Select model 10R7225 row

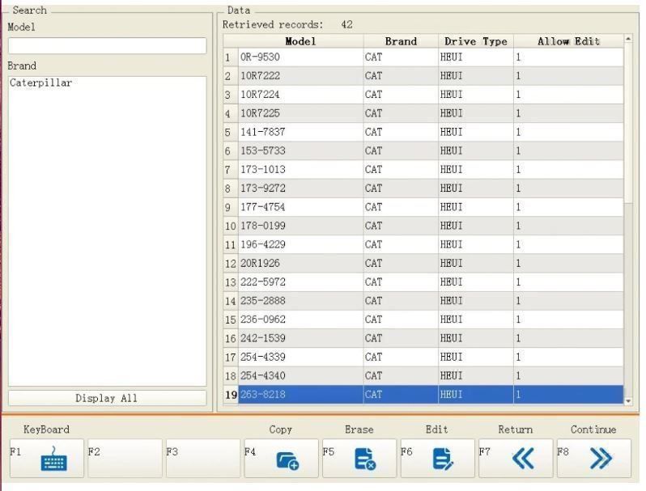[423, 113]
